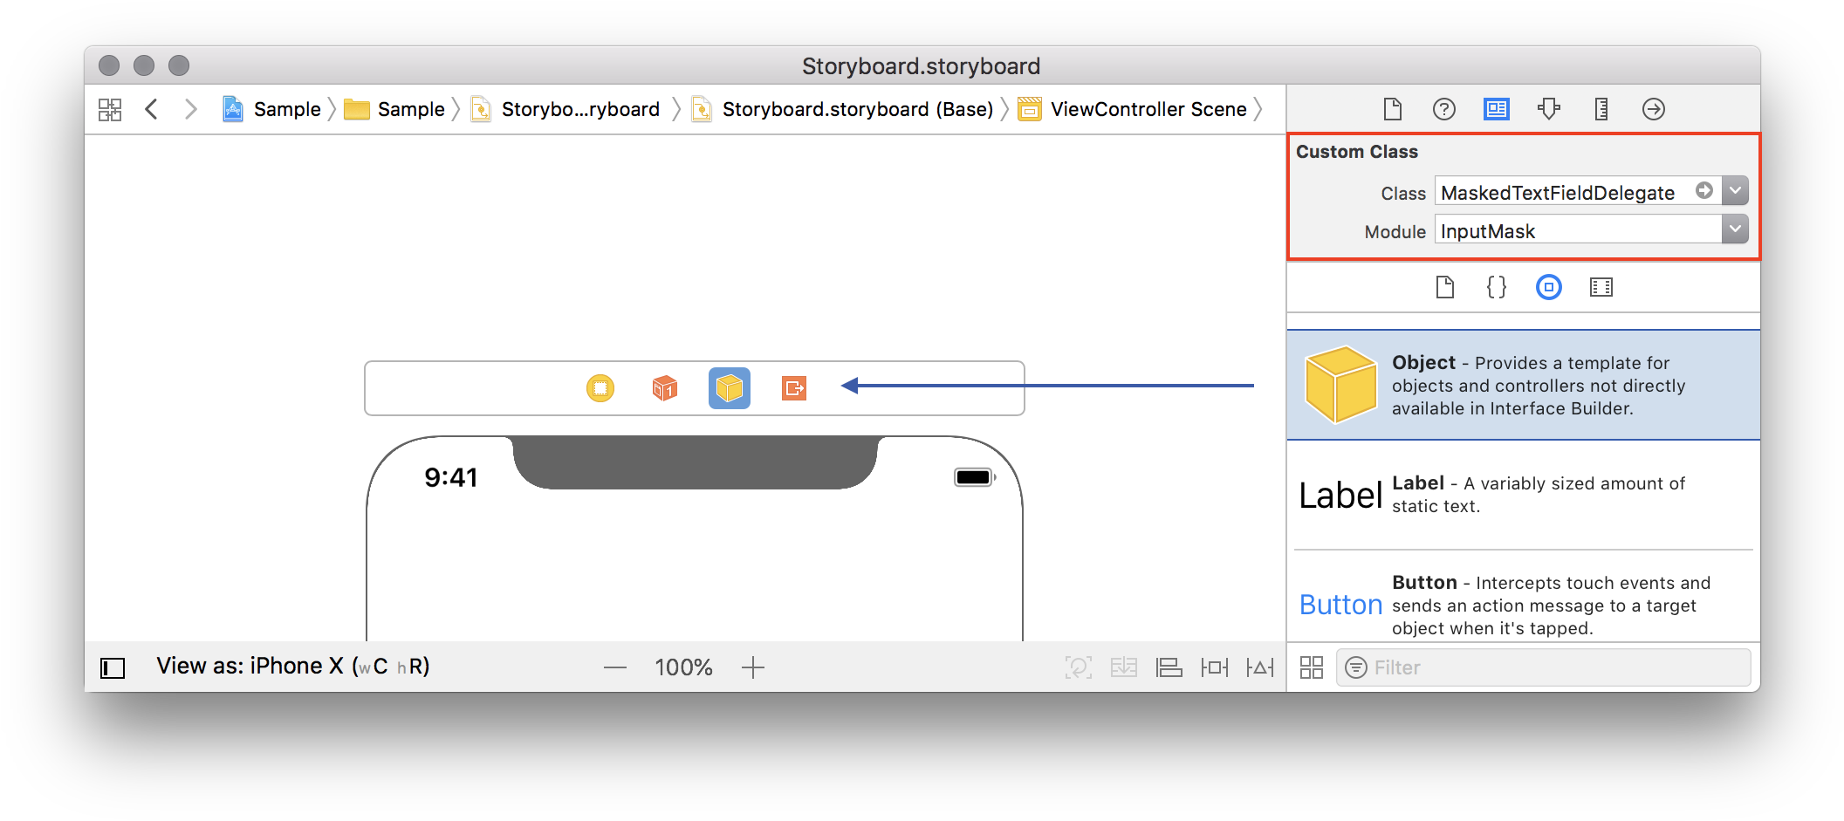Open the Class dropdown in Custom Class
The height and width of the screenshot is (821, 1844).
[x=1736, y=190]
